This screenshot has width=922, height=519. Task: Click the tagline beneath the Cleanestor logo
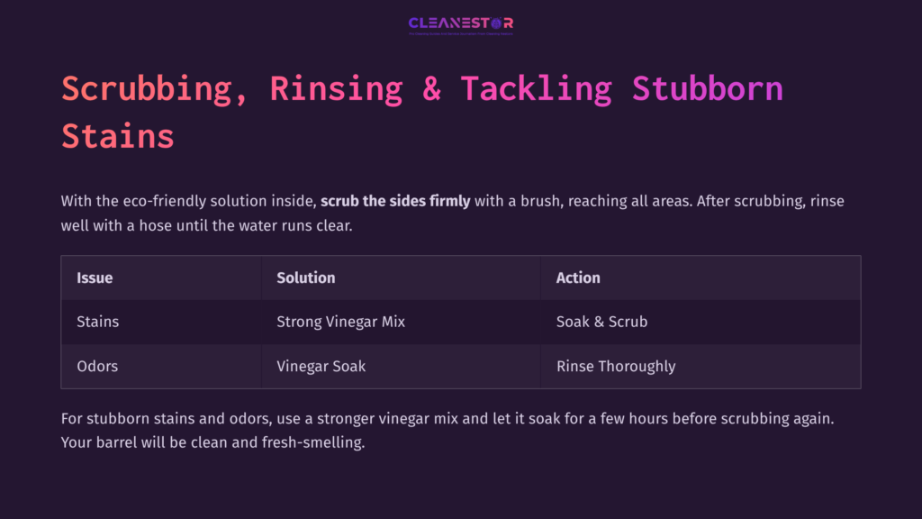(x=460, y=33)
